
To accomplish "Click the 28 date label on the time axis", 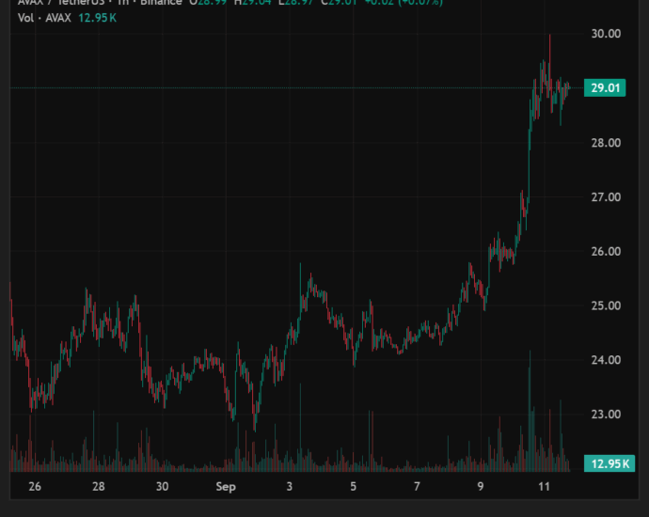I will 99,487.
